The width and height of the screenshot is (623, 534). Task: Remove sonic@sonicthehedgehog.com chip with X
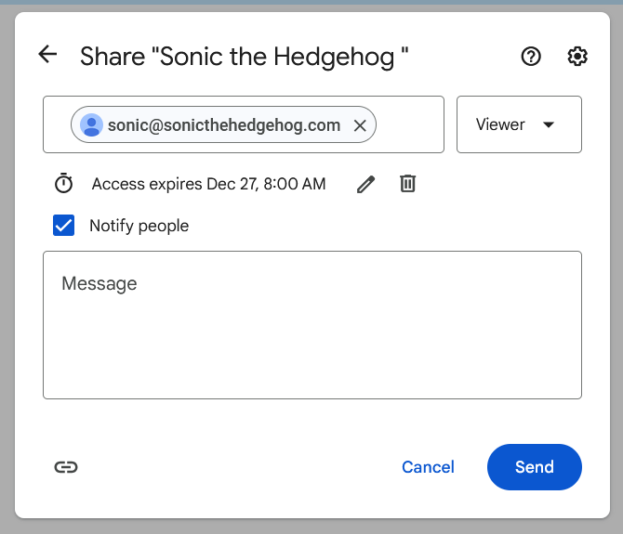pos(360,125)
